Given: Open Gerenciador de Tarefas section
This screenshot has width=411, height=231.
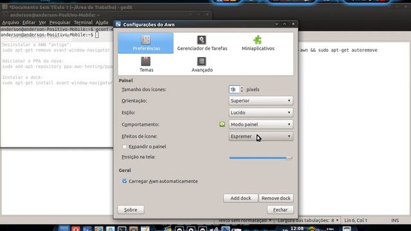Looking at the screenshot, I should (202, 43).
